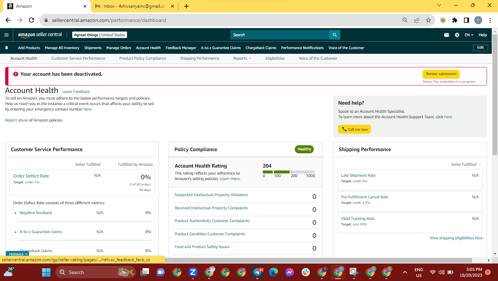This screenshot has height=281, width=498.
Task: Click the Call me now button
Action: [354, 129]
